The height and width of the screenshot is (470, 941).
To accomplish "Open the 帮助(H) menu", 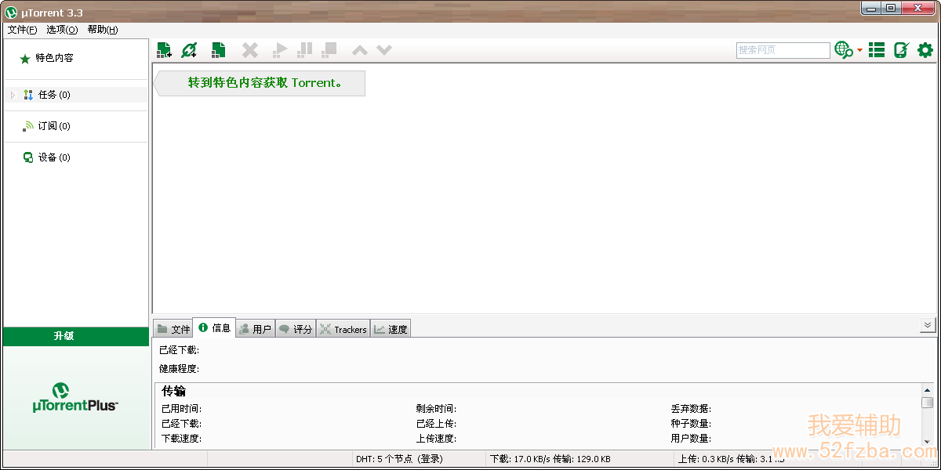I will coord(103,30).
